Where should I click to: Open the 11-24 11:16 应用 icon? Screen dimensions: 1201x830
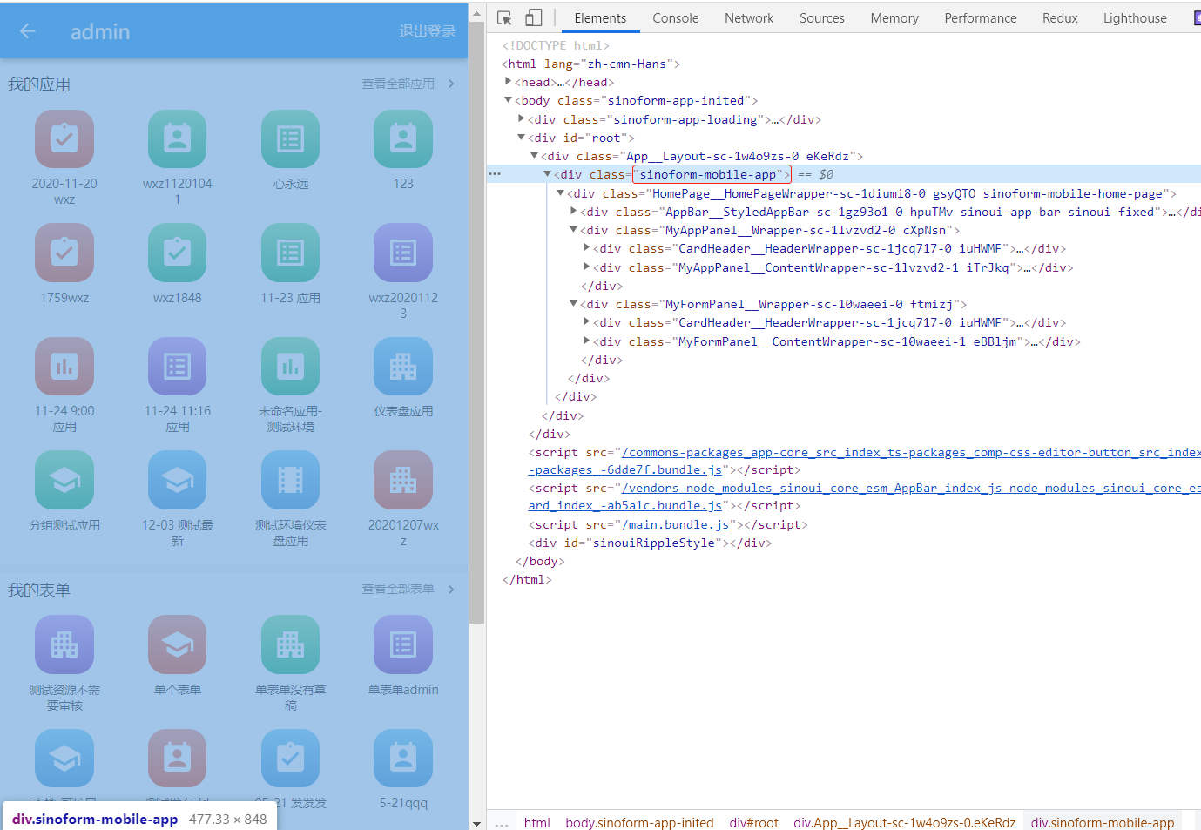pos(178,367)
